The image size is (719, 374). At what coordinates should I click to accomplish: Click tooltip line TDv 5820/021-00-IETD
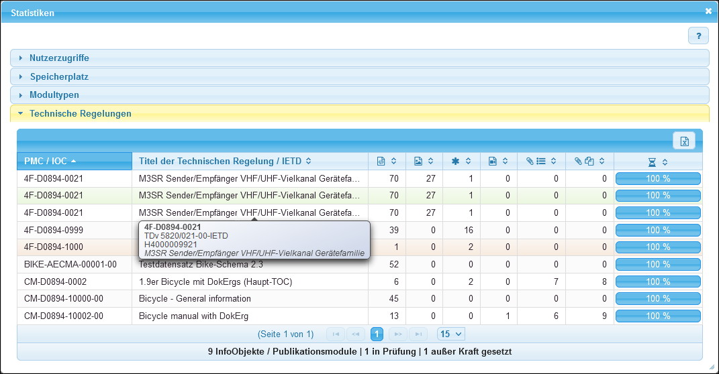click(x=186, y=236)
